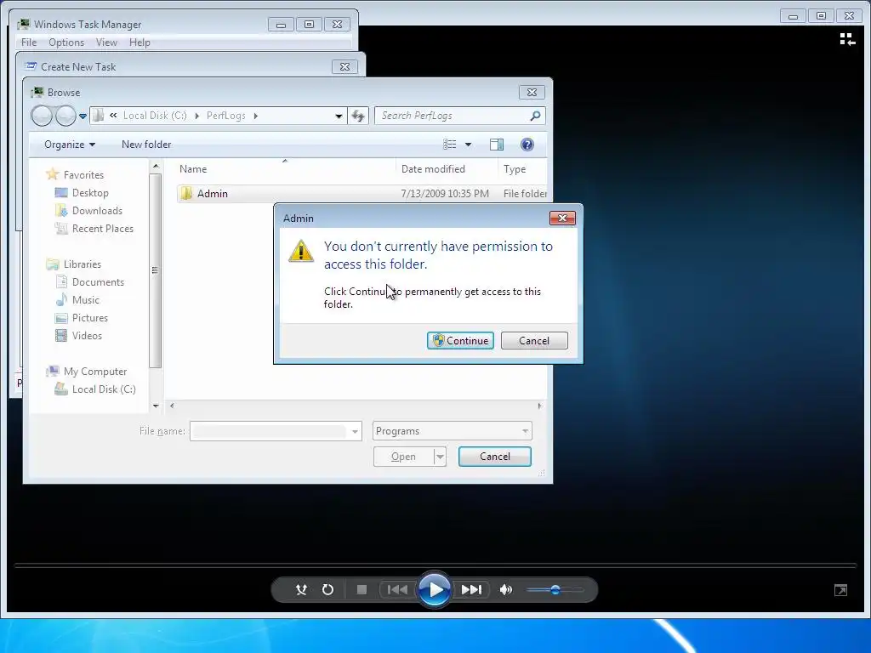Click New folder in Browse toolbar

(146, 145)
